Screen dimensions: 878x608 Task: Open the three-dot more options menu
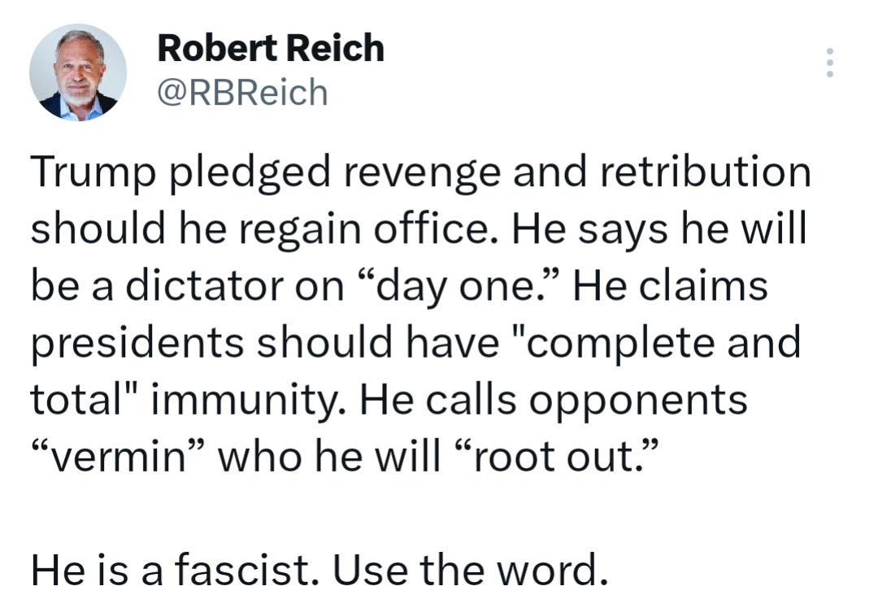click(x=829, y=63)
